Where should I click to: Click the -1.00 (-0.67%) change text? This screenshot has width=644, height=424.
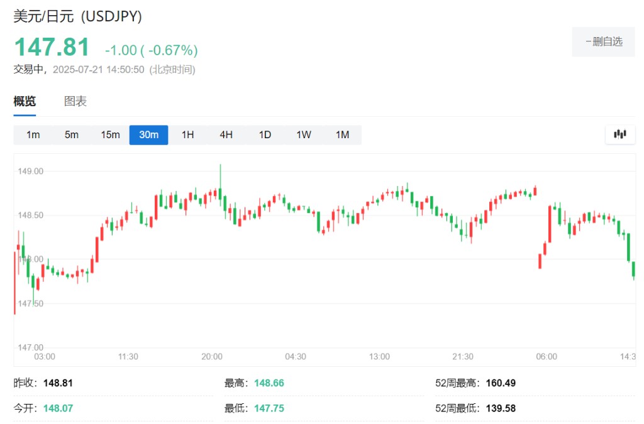(151, 50)
